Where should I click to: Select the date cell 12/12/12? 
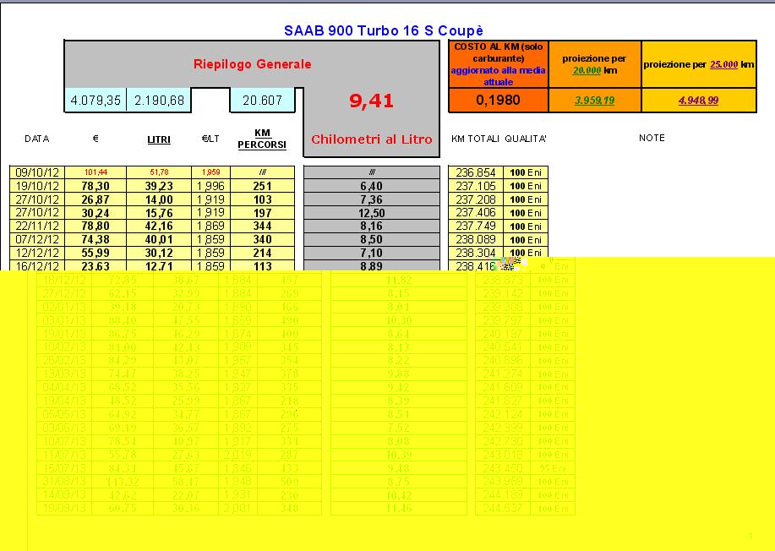tap(37, 253)
